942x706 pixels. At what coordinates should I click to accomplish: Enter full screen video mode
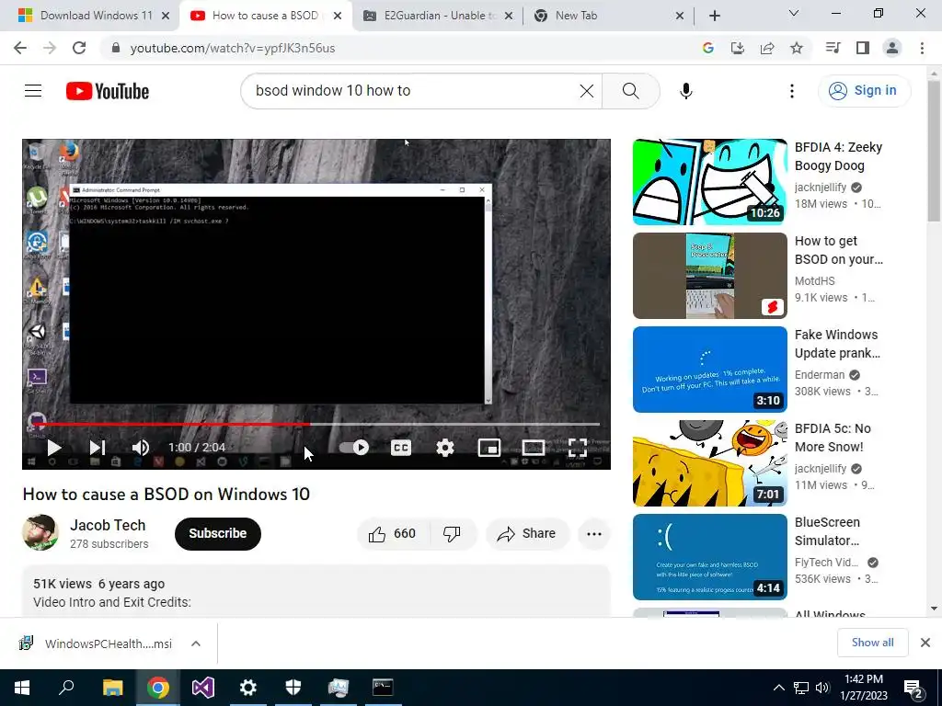(578, 448)
